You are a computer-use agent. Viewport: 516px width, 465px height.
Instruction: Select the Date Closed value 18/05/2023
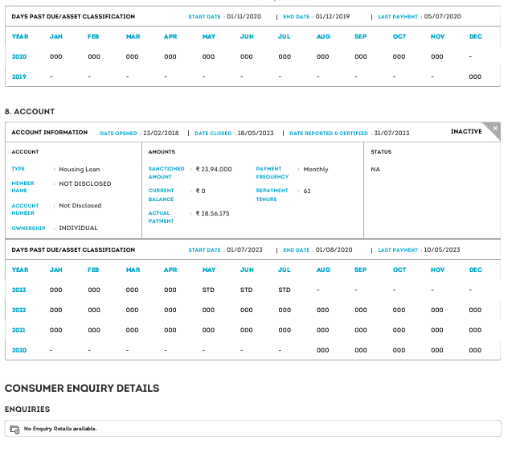pyautogui.click(x=256, y=133)
